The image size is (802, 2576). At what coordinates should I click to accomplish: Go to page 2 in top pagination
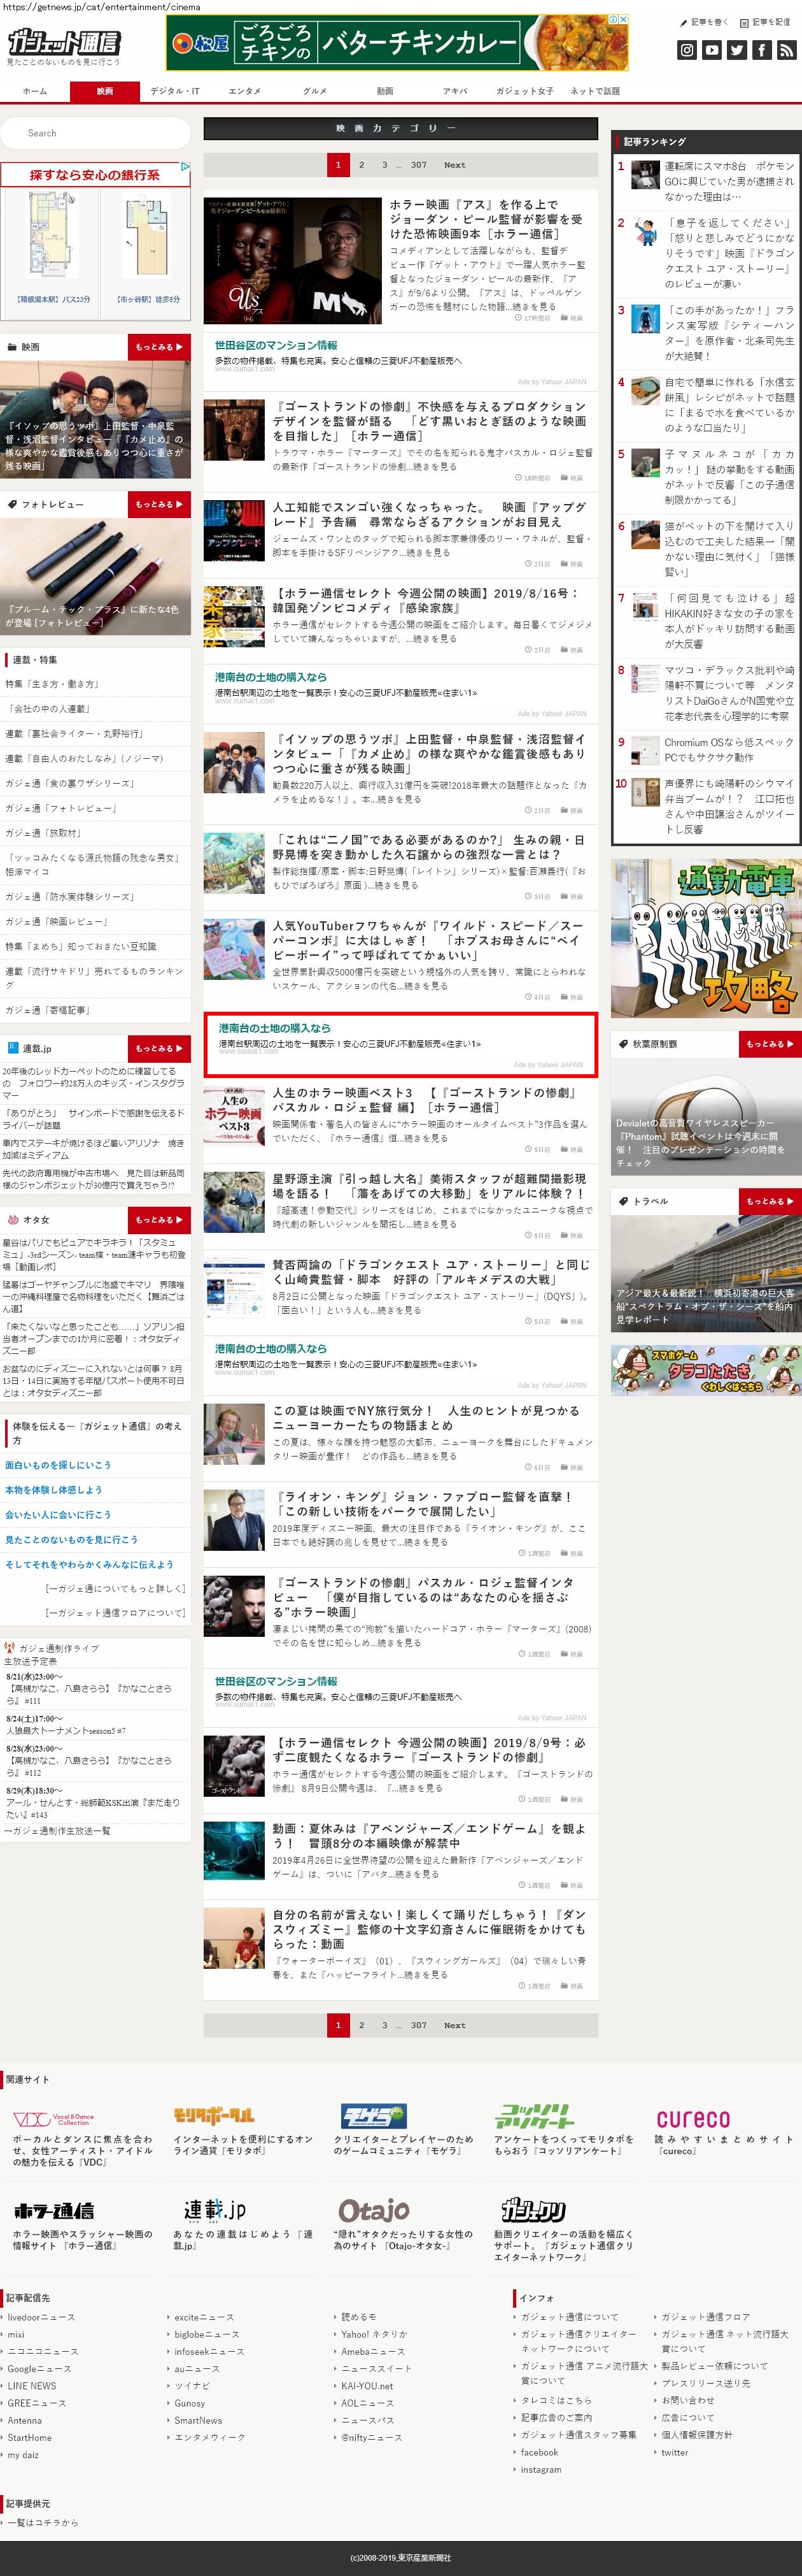point(362,165)
